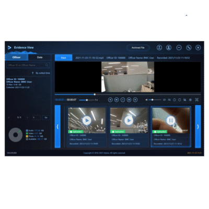
Task: Switch to the Officer tab
Action: 17,57
